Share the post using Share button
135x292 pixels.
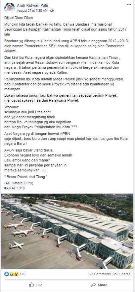click(x=99, y=285)
